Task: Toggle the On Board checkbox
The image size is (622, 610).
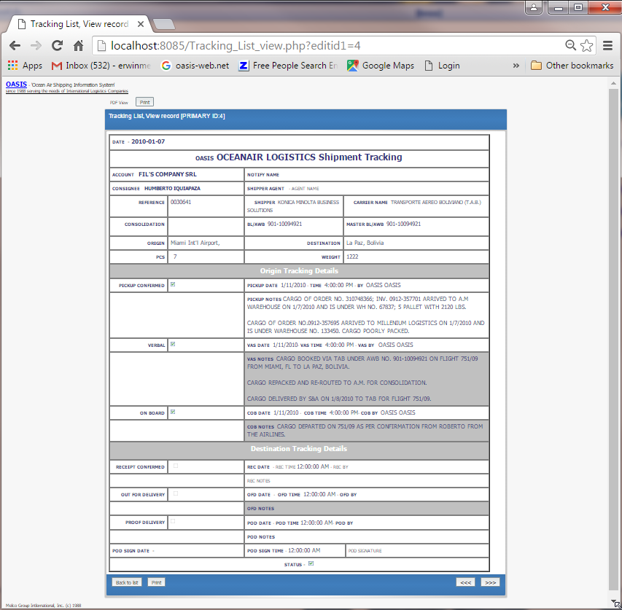Action: click(x=173, y=412)
